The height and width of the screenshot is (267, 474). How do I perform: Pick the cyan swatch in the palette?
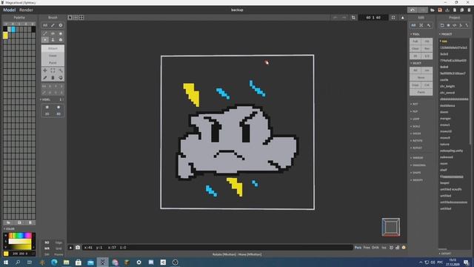(x=13, y=30)
